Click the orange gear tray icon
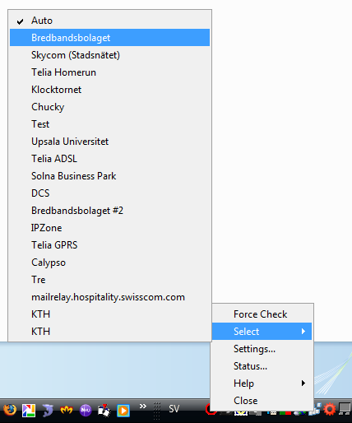This screenshot has height=423, width=352. tap(330, 409)
